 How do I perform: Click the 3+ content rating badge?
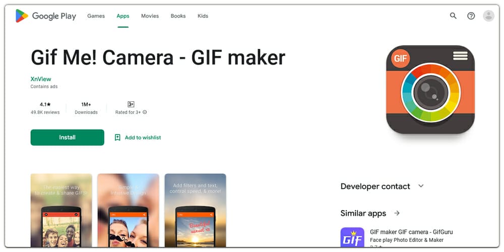(x=131, y=104)
